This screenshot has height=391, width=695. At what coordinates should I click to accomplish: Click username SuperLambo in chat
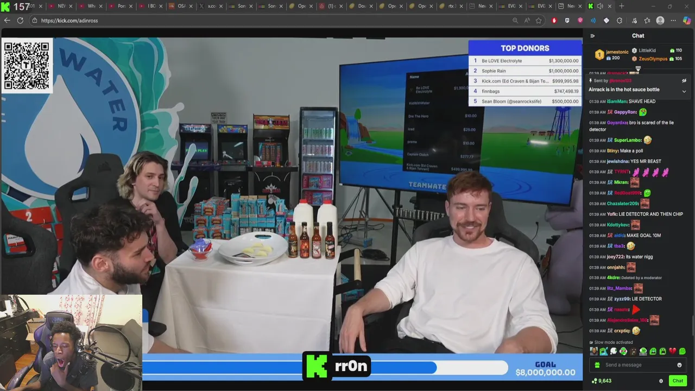pyautogui.click(x=628, y=140)
